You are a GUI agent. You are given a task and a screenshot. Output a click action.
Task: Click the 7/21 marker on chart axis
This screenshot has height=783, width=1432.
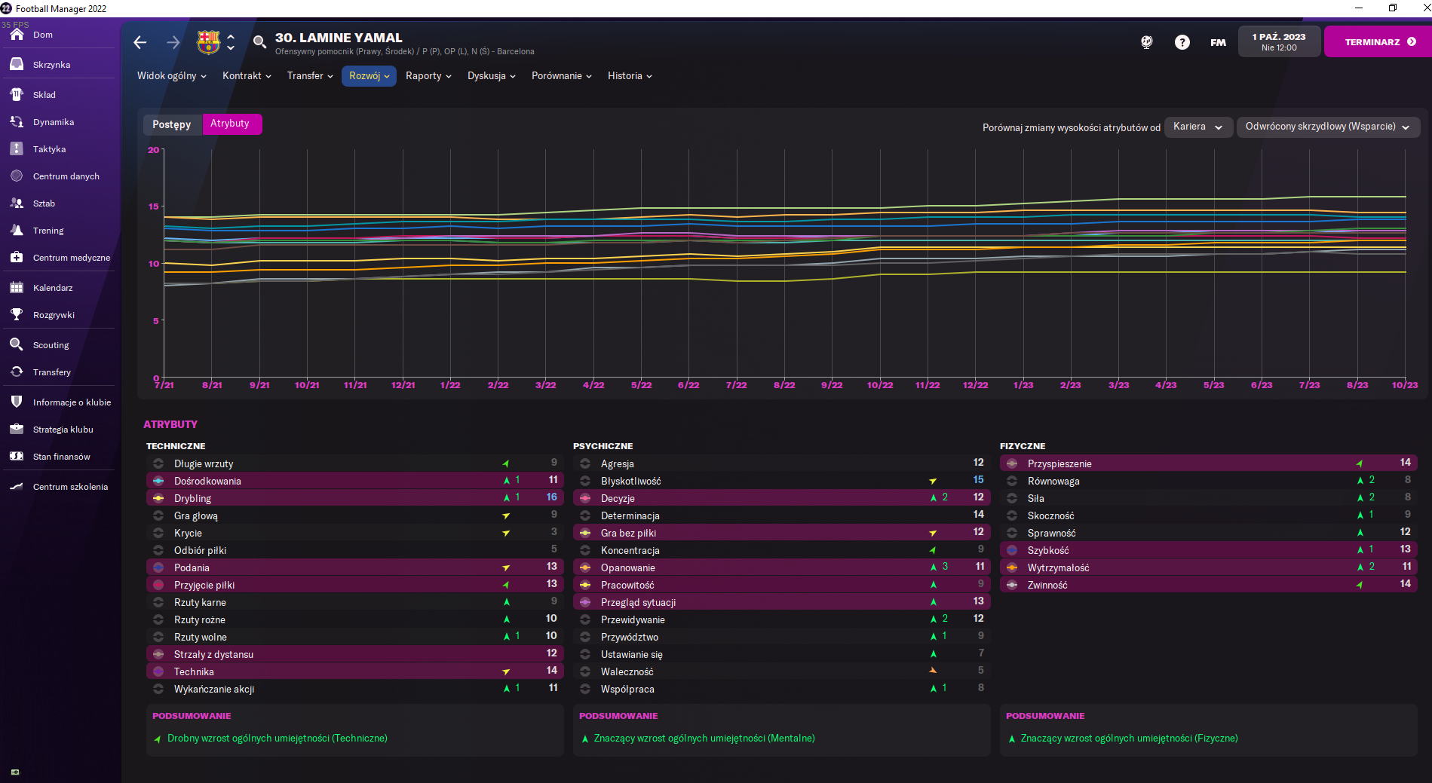pos(164,385)
